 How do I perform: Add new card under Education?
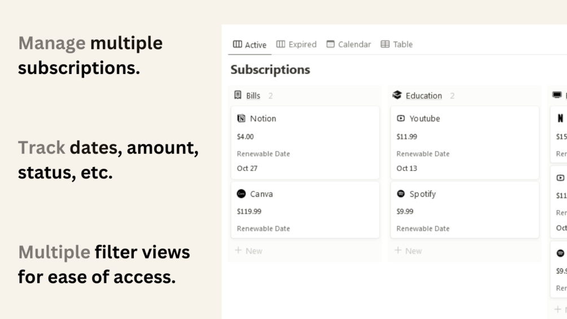click(x=408, y=251)
